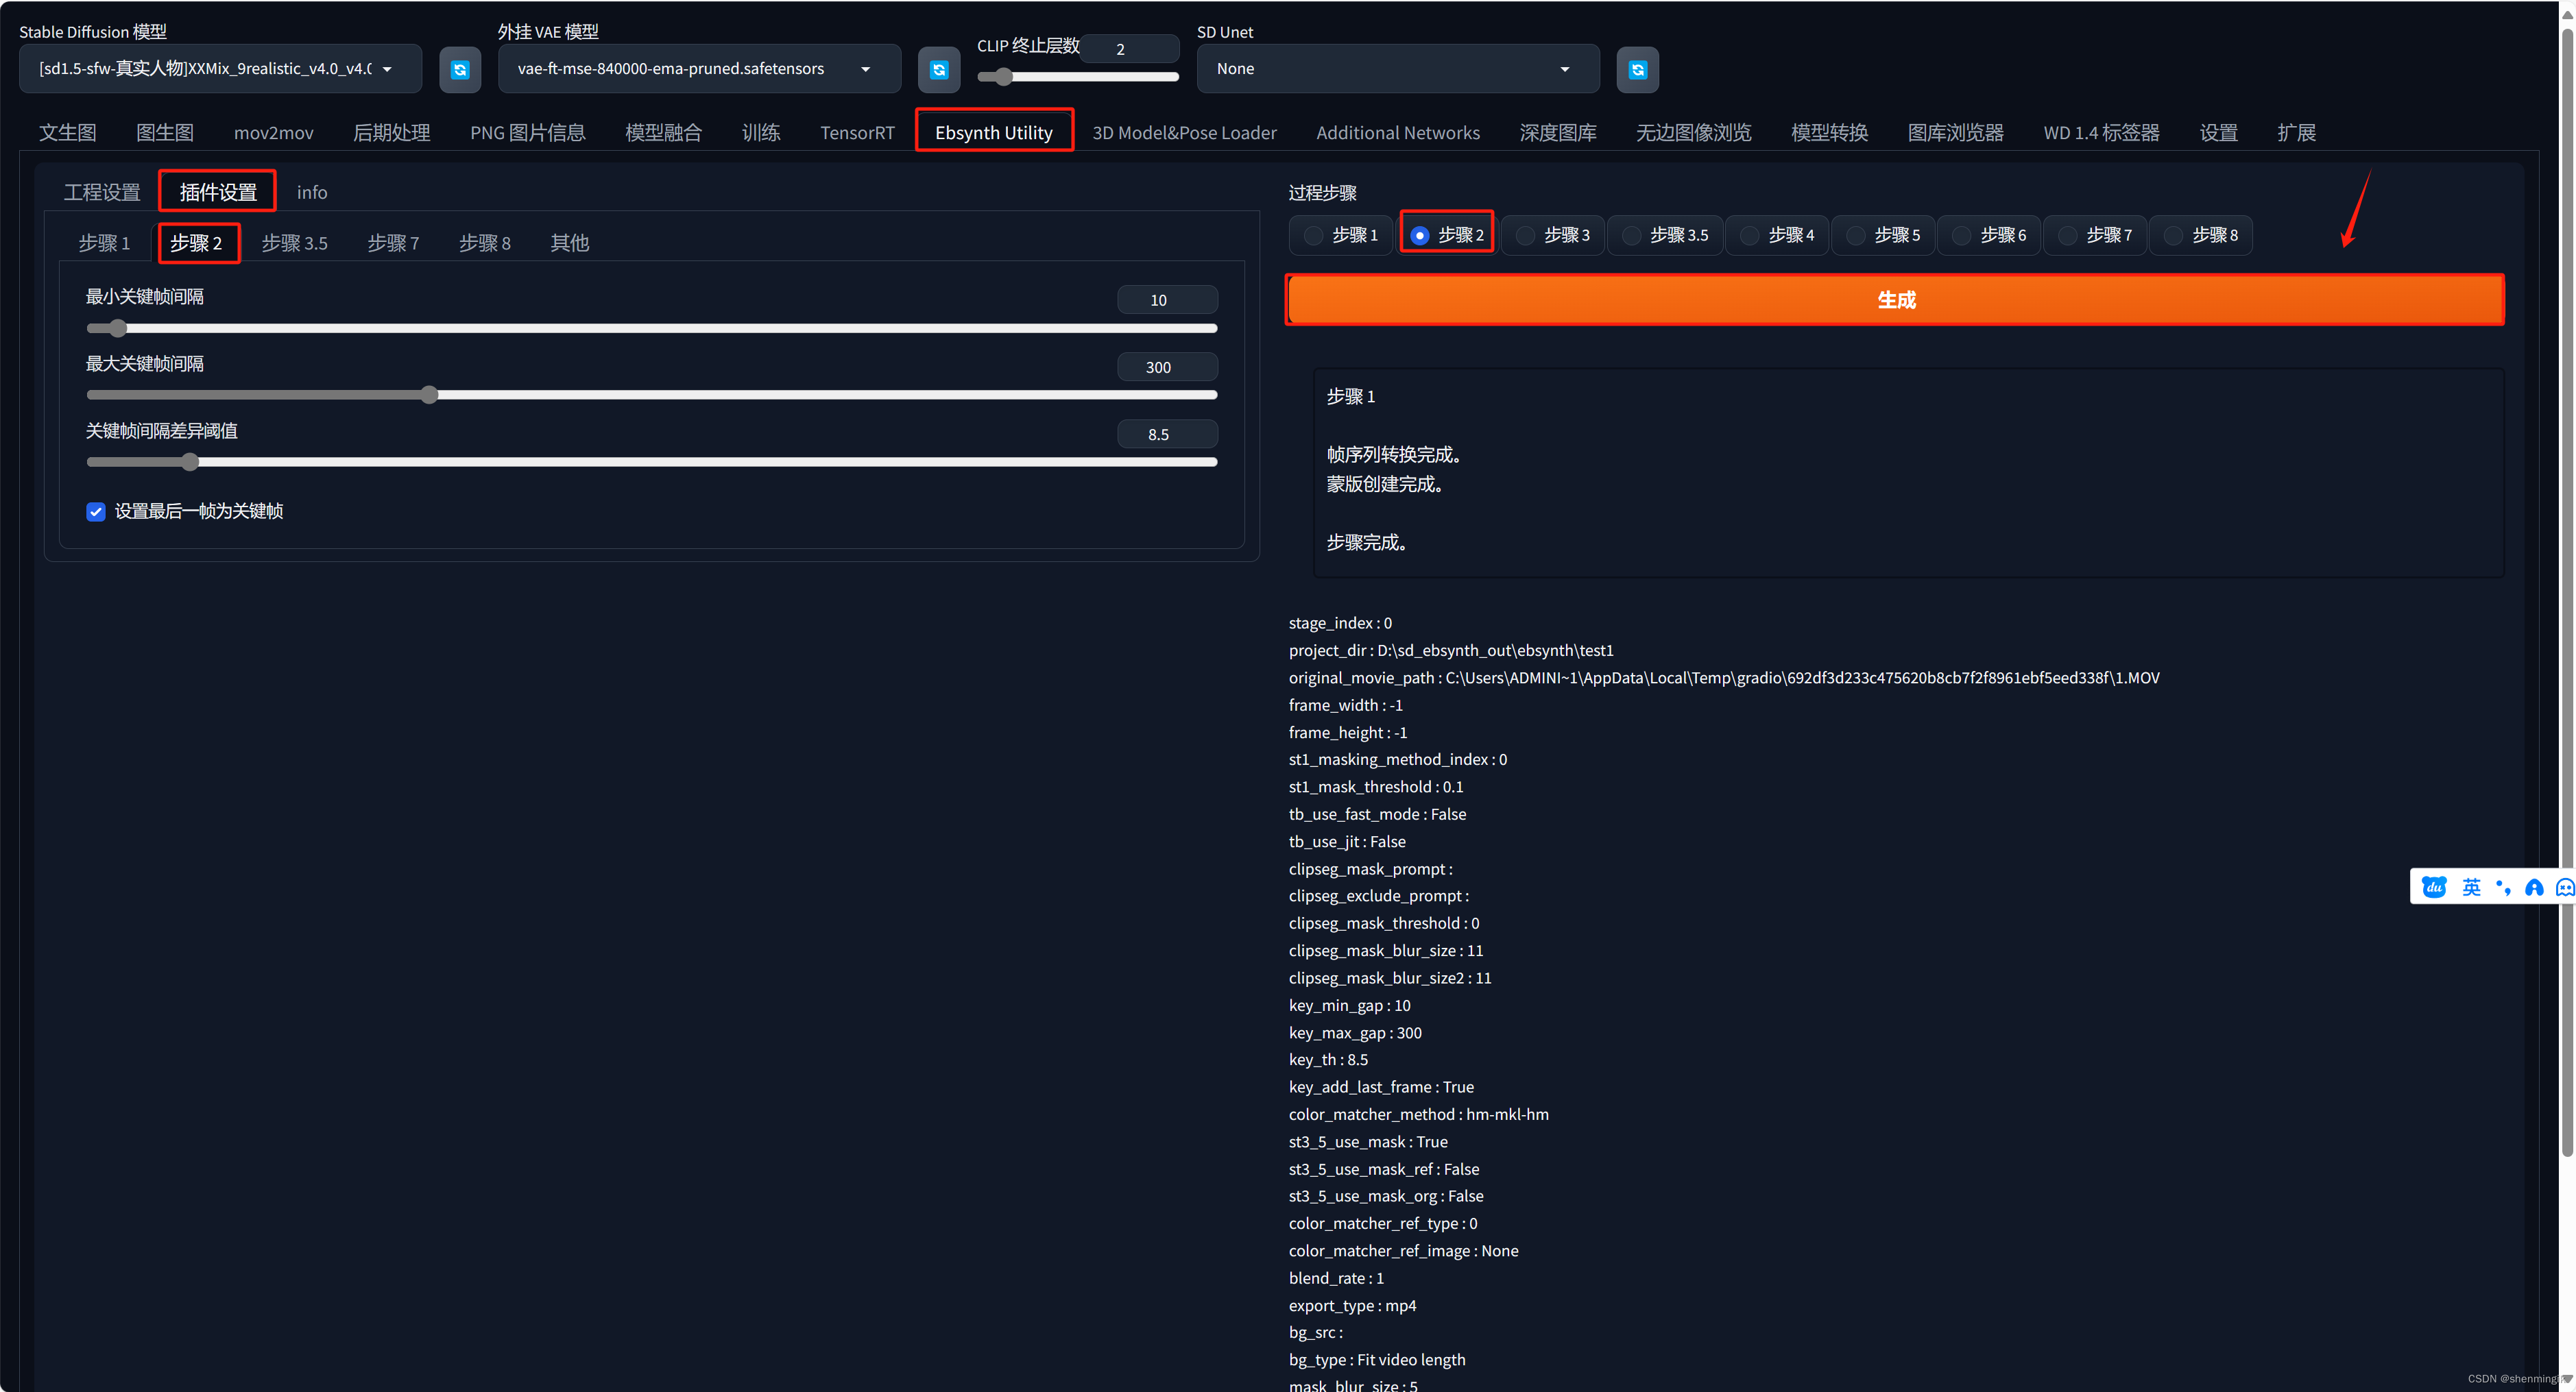2576x1392 pixels.
Task: Click the CLIP 终止层数 value field
Action: point(1130,49)
